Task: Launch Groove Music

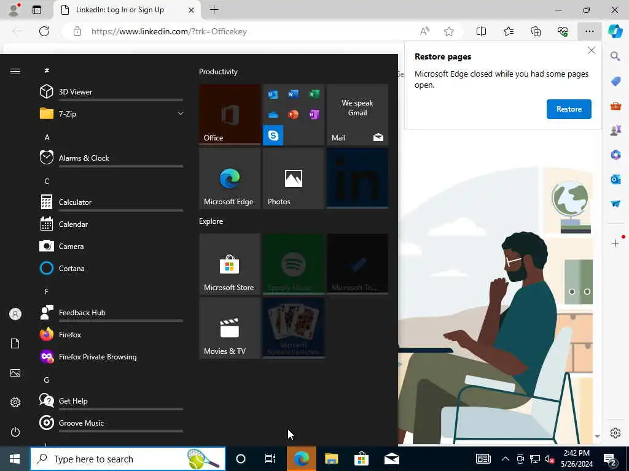Action: 112,423
